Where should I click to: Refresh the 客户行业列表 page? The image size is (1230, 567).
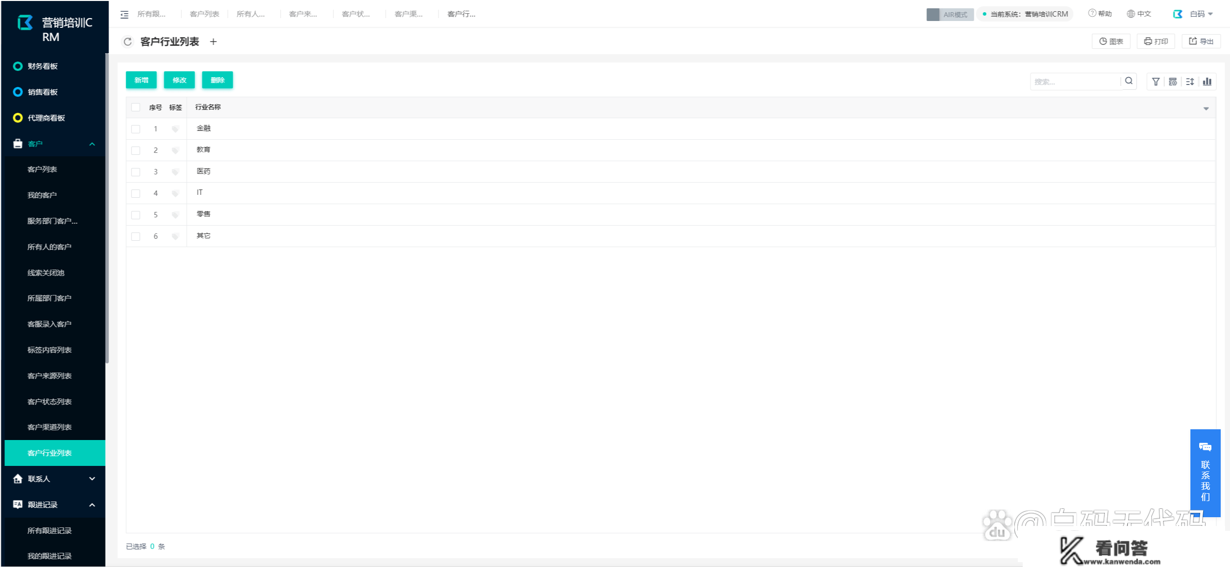tap(128, 42)
